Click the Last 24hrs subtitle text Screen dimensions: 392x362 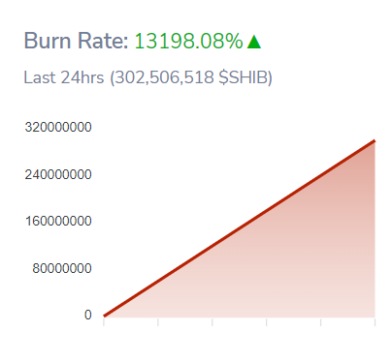(x=64, y=77)
